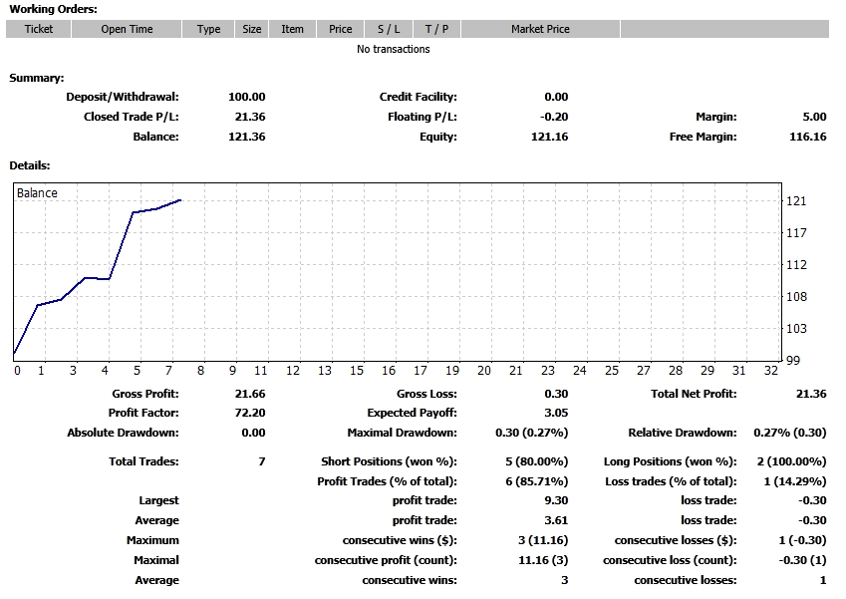Click the Balance label inside the chart
Image resolution: width=846 pixels, height=599 pixels.
(37, 192)
